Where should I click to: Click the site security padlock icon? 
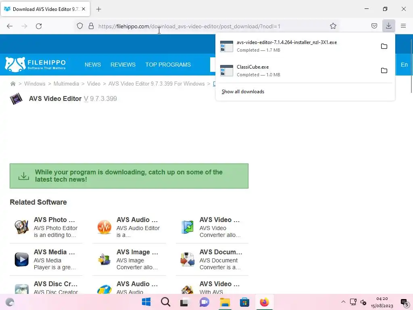pos(91,26)
